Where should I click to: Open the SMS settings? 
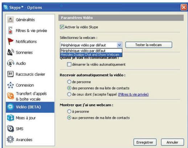coord(30,129)
